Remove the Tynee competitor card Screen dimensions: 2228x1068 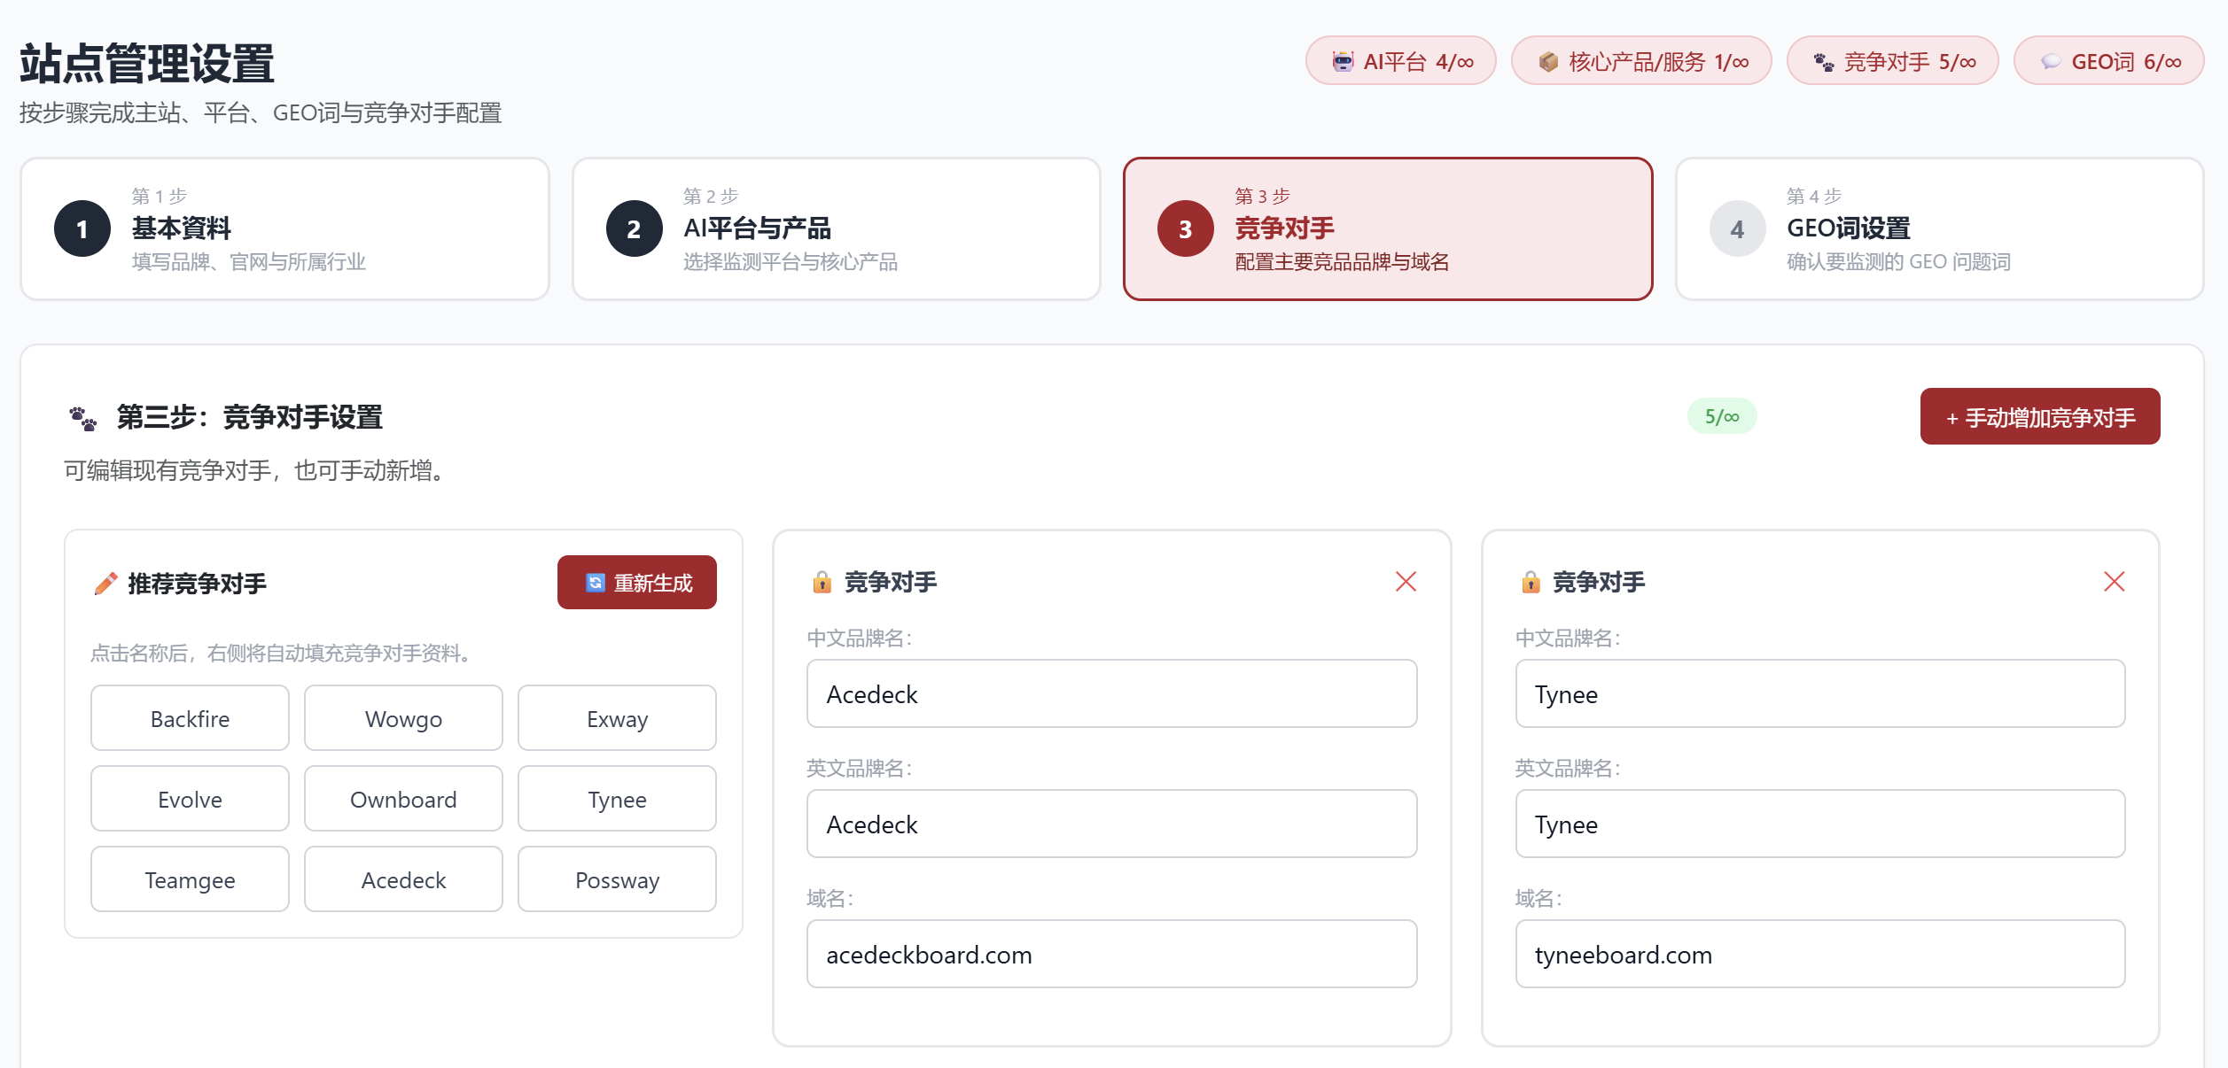[2114, 582]
